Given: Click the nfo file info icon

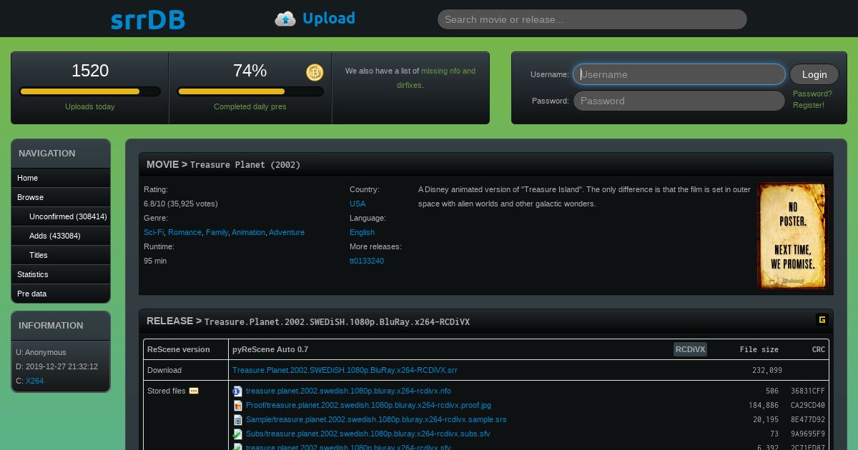Looking at the screenshot, I should point(237,391).
